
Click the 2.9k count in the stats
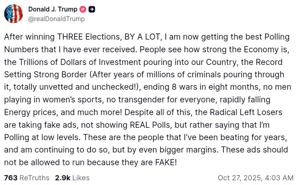pos(62,178)
